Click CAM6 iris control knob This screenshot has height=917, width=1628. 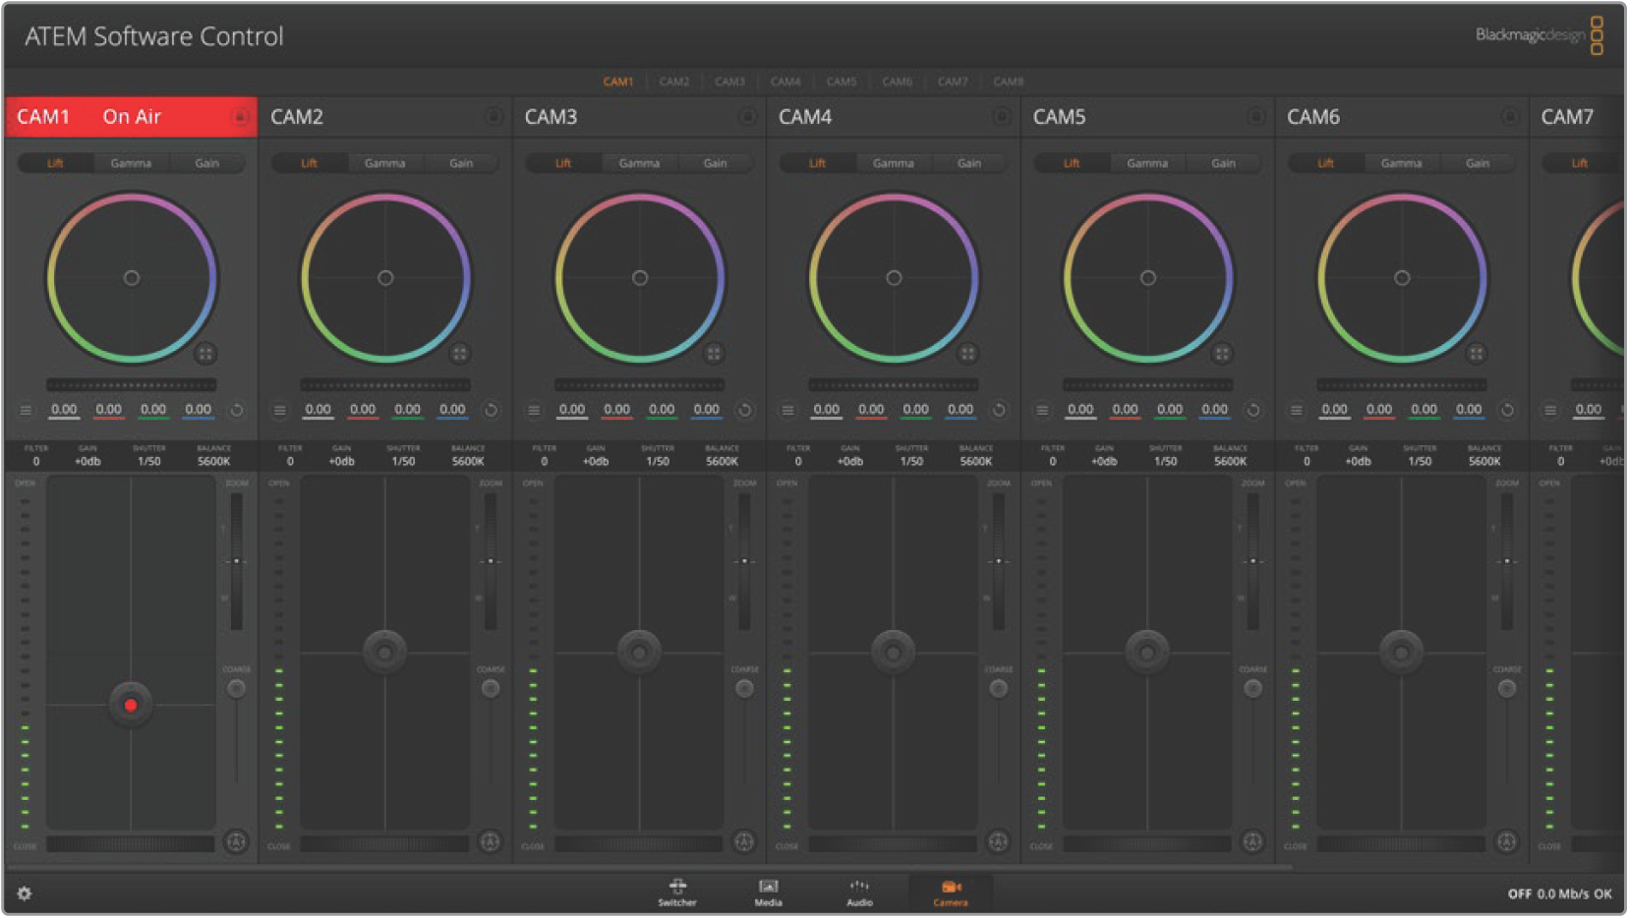click(x=1401, y=651)
